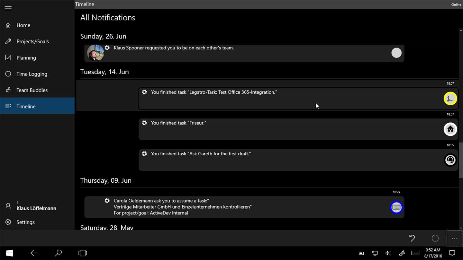Viewport: 463px width, 260px height.
Task: Click the Windows Start button
Action: coord(10,253)
